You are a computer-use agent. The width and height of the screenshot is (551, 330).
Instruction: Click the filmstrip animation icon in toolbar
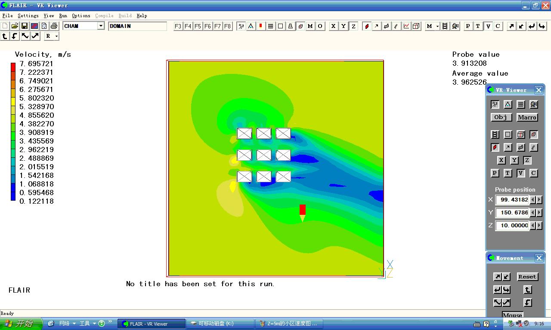[445, 26]
